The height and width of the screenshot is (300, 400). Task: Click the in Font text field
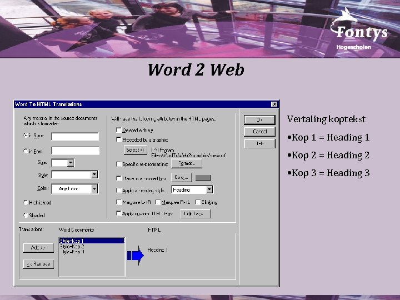coord(75,151)
